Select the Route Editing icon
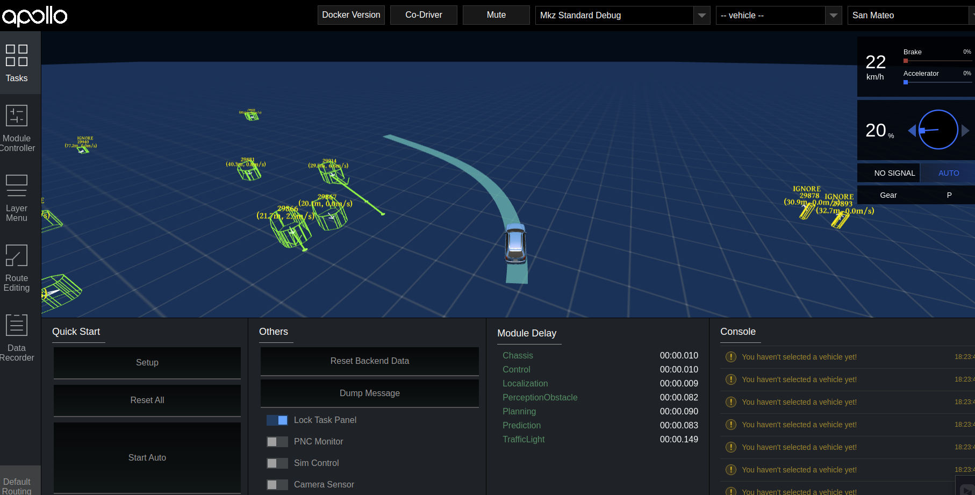Screen dimensions: 975x495 pos(17,268)
